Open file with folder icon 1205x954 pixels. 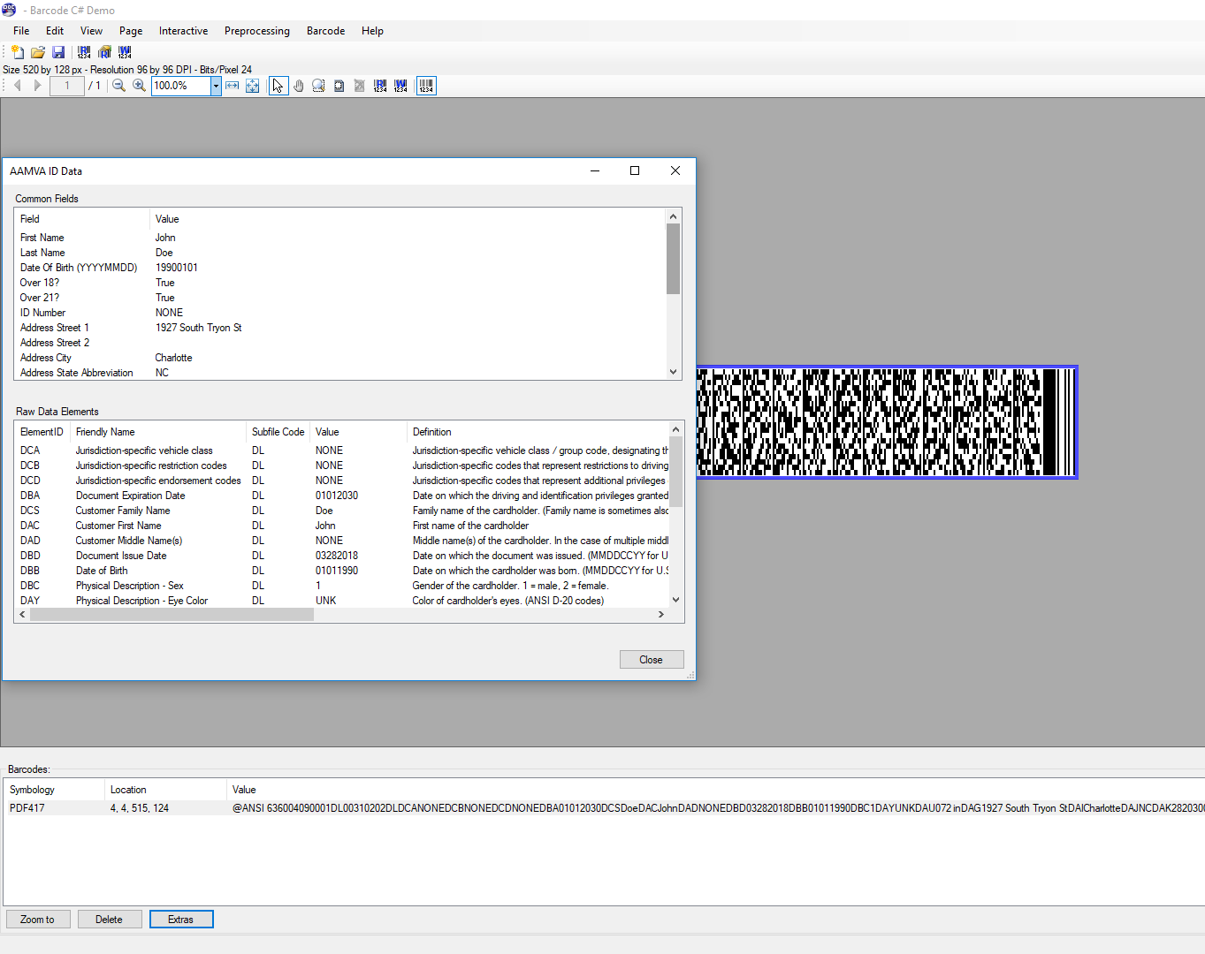[x=37, y=52]
